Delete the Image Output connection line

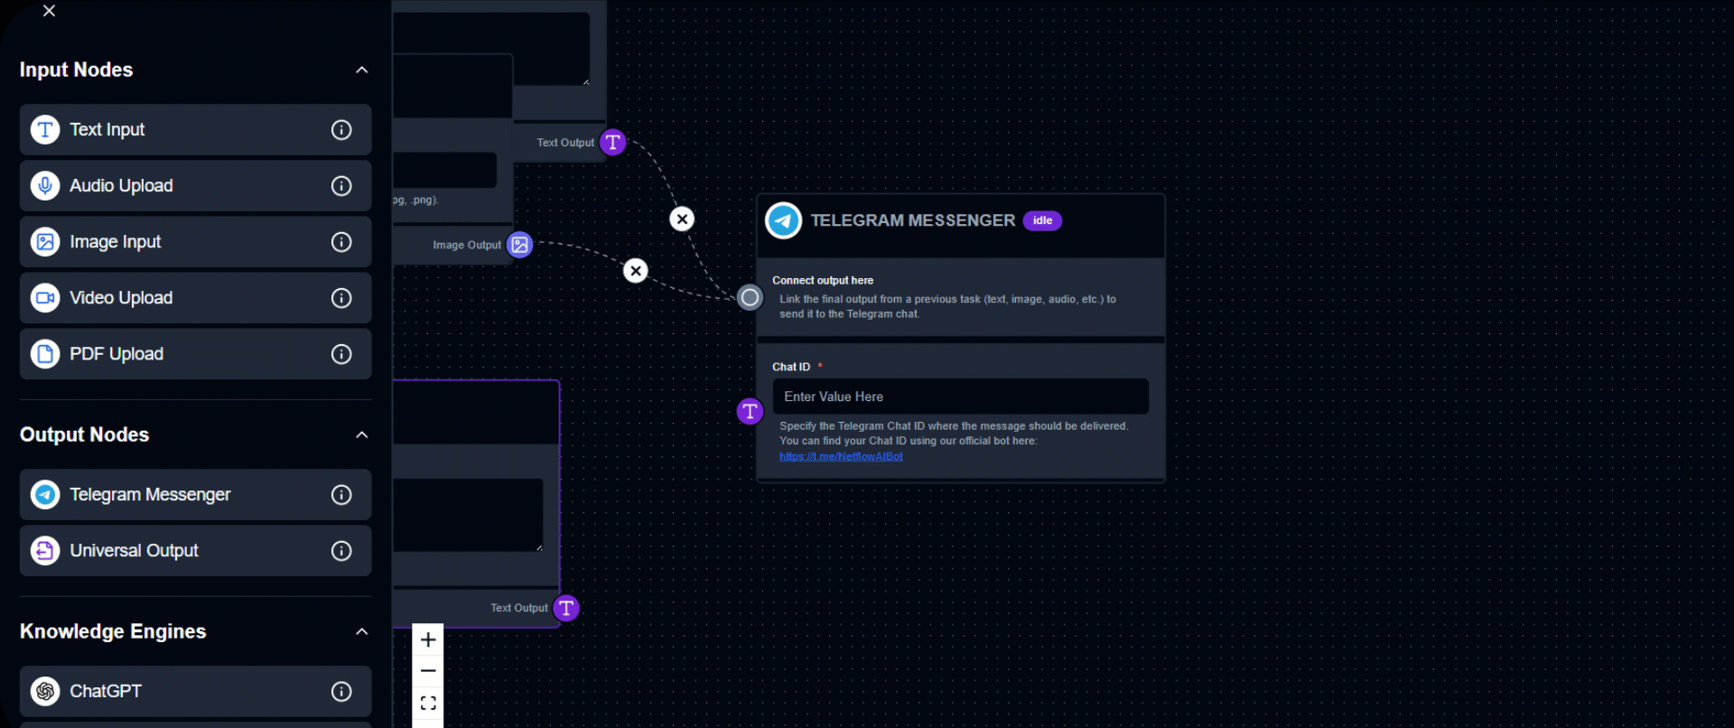click(x=636, y=271)
